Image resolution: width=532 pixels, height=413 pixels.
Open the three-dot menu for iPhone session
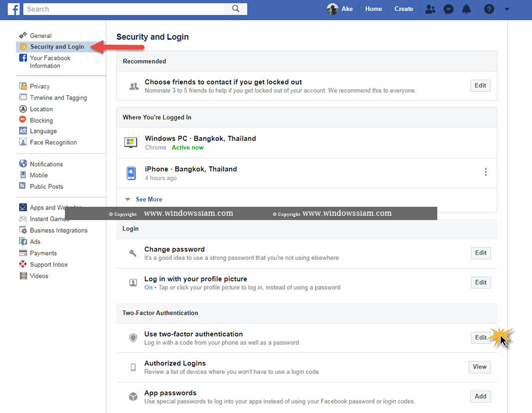pos(485,172)
